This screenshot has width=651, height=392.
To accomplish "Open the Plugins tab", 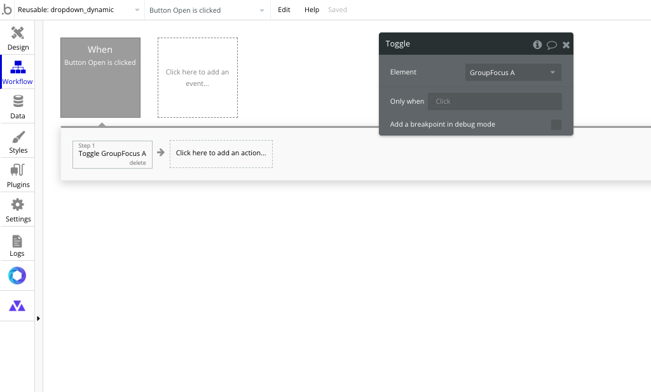I will coord(17,176).
